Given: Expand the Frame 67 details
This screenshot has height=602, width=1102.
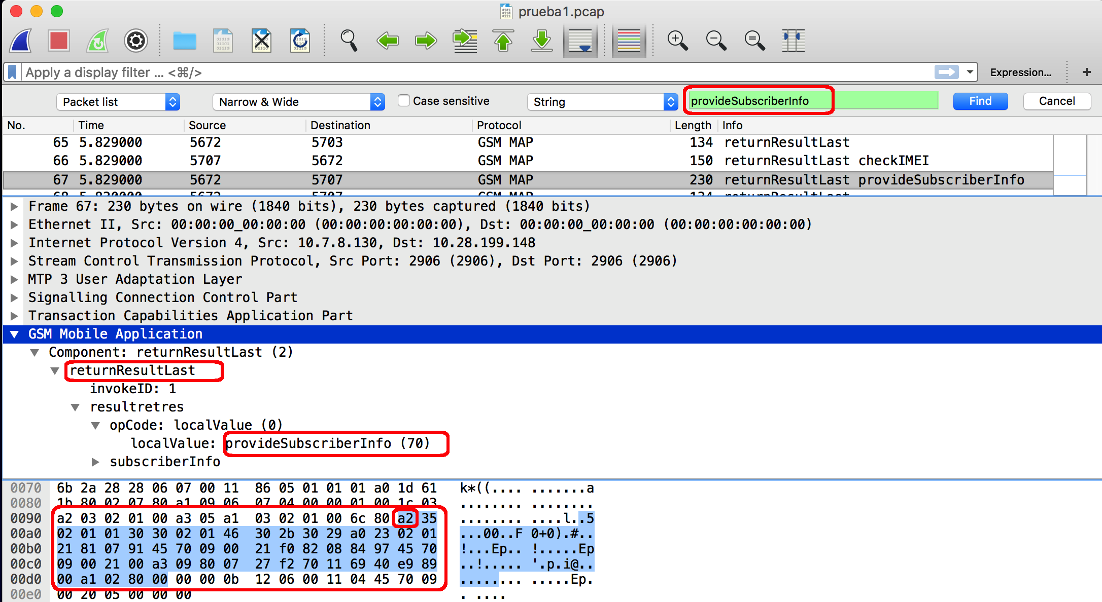Looking at the screenshot, I should click(15, 206).
